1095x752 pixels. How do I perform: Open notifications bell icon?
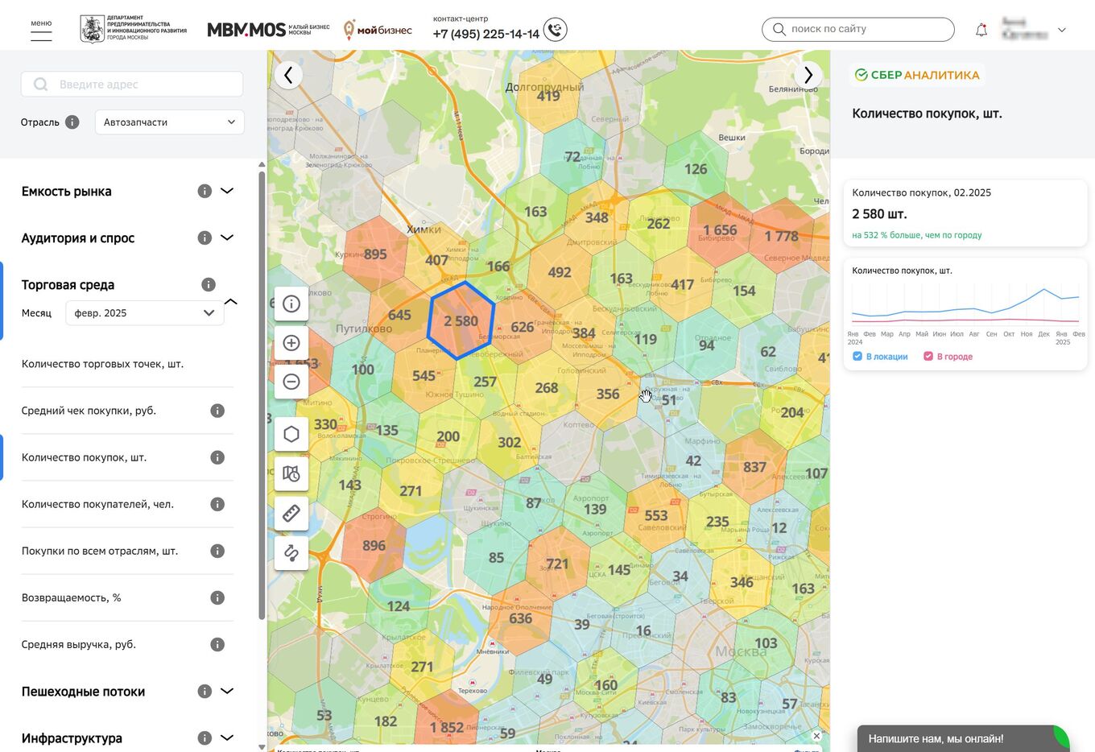[x=981, y=31]
